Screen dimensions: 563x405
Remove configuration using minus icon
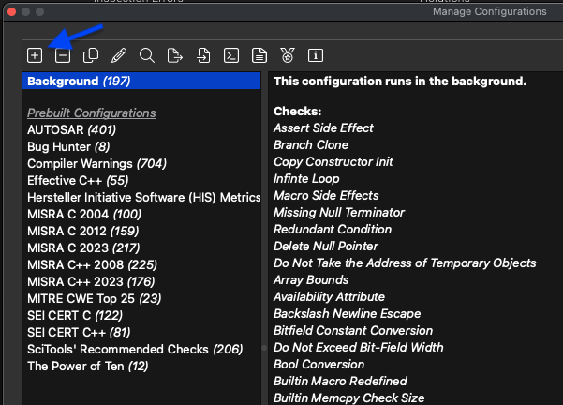point(63,55)
